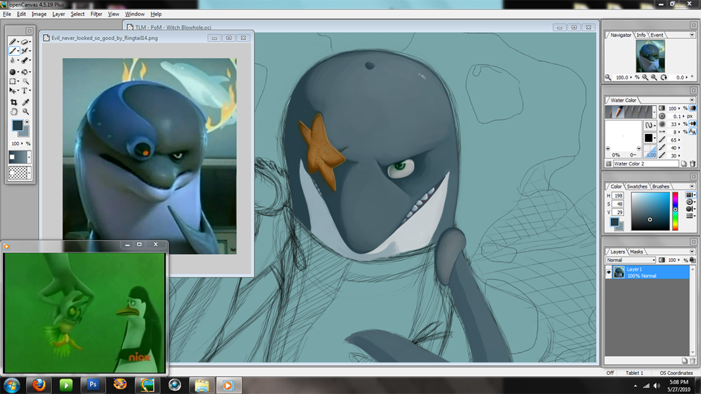Choose the Paint Bucket fill tool
This screenshot has width=701, height=394.
click(24, 72)
